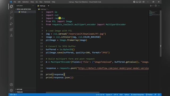The height and width of the screenshot is (96, 170).
Task: Open the Testing flask view
Action: point(11,35)
